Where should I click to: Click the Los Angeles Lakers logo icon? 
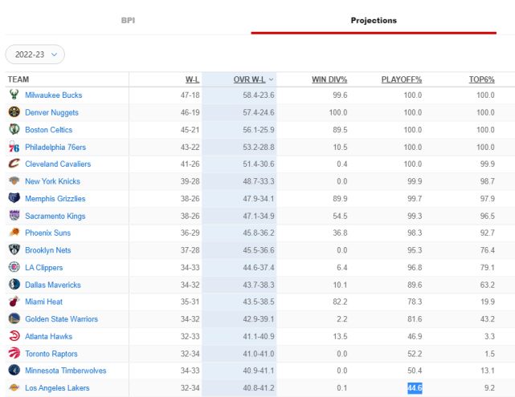point(14,387)
